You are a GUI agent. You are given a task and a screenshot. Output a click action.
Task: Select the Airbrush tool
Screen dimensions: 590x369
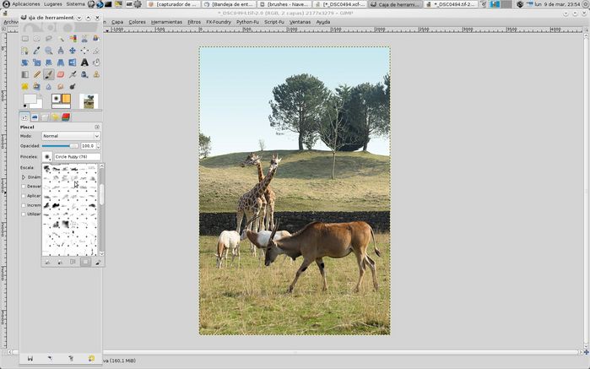coord(73,74)
